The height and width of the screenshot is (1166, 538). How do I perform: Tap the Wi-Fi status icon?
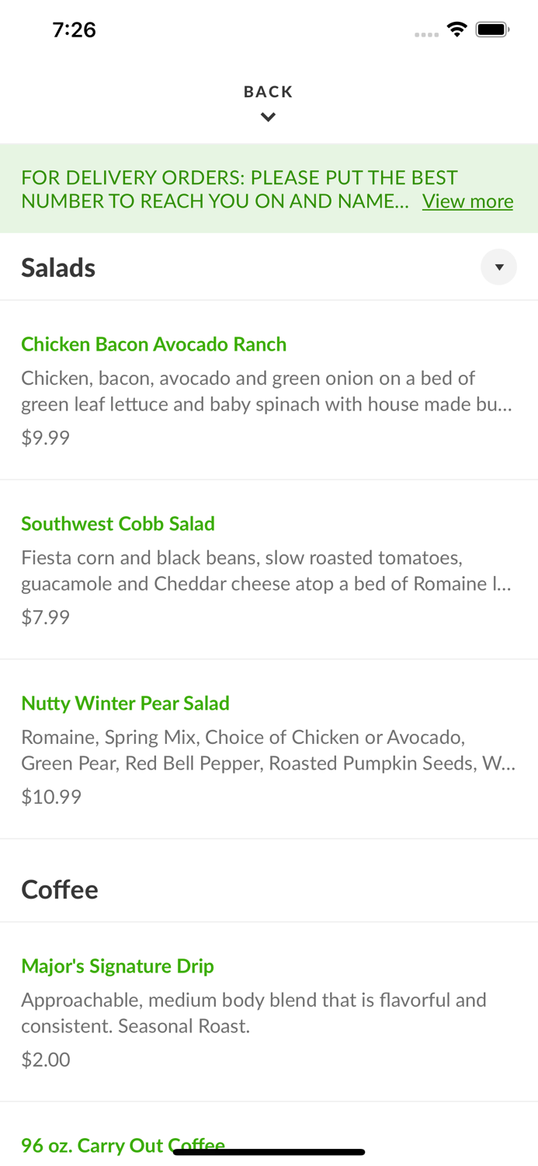pyautogui.click(x=456, y=30)
